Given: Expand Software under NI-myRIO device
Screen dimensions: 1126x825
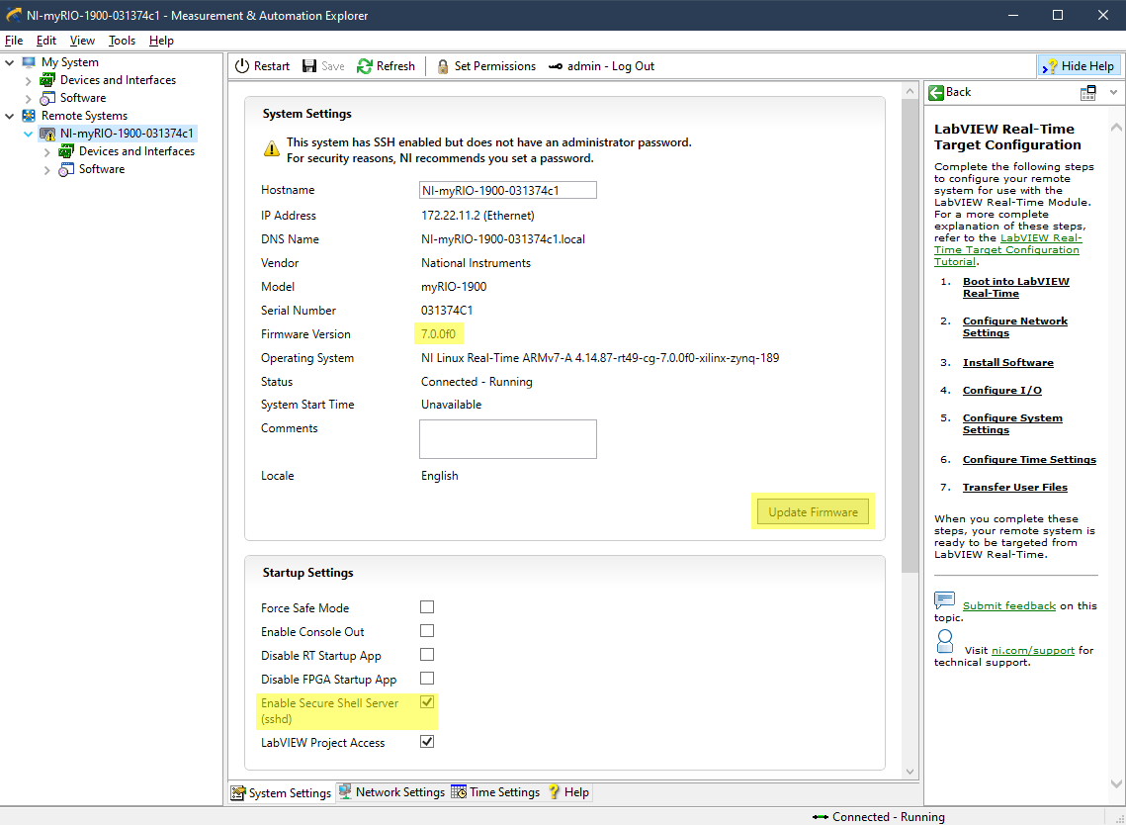Looking at the screenshot, I should pyautogui.click(x=47, y=169).
